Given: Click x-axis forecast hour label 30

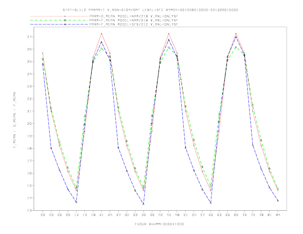Looking at the screenshot, I should pyautogui.click(x=127, y=215).
